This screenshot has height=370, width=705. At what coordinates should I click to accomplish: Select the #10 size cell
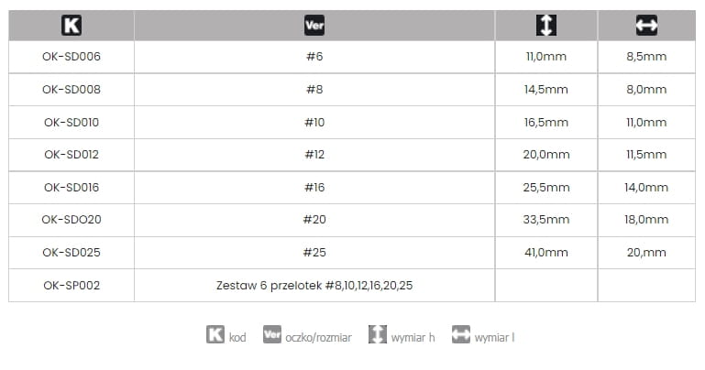click(x=314, y=122)
